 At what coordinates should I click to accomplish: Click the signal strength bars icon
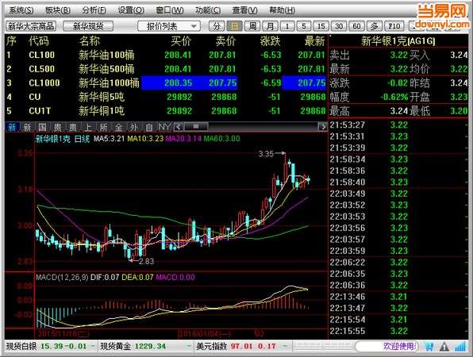(x=460, y=347)
